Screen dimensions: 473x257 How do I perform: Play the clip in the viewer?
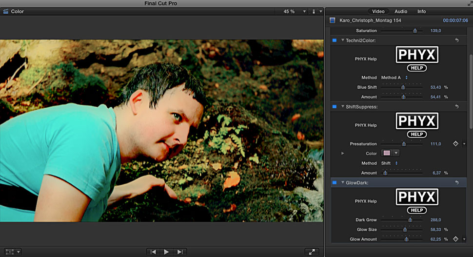click(166, 252)
